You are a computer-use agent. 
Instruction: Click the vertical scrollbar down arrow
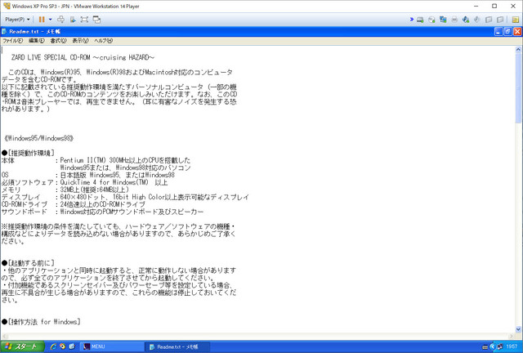pyautogui.click(x=518, y=329)
